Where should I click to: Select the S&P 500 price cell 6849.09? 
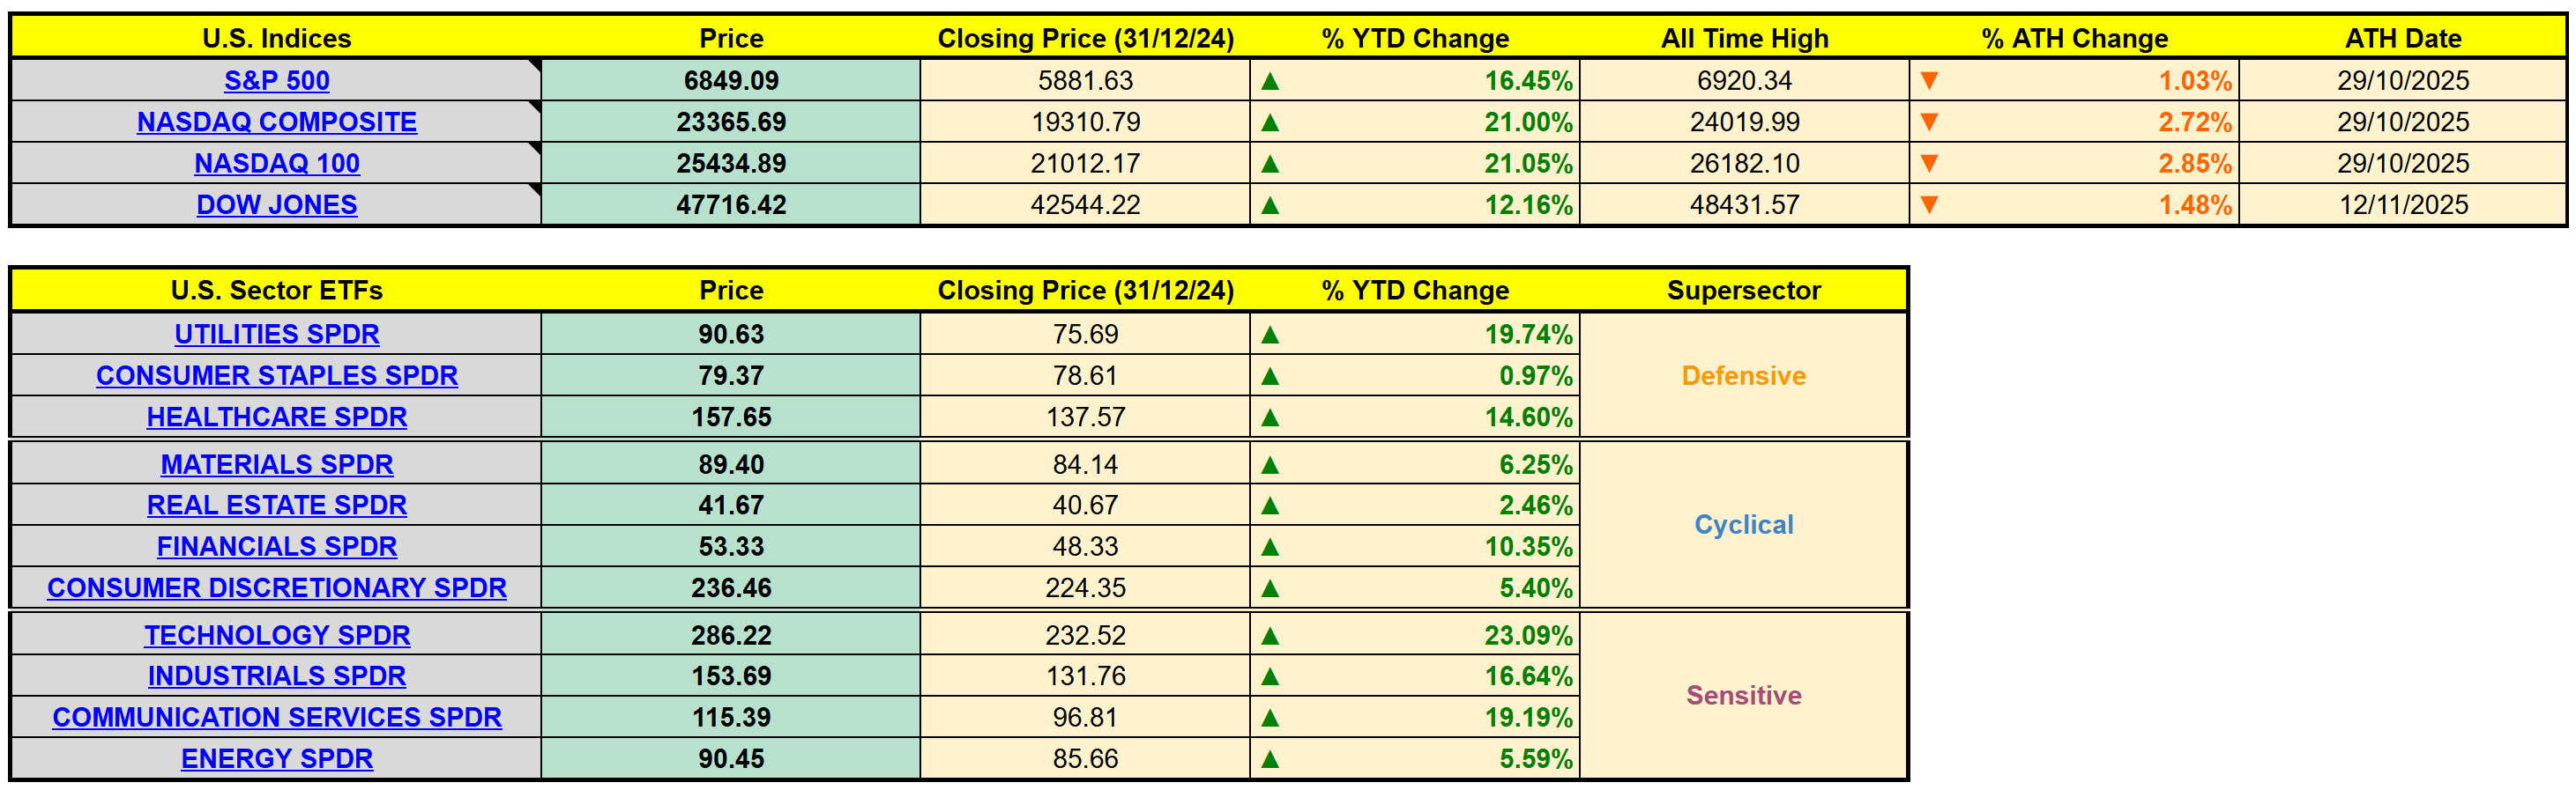pos(731,81)
